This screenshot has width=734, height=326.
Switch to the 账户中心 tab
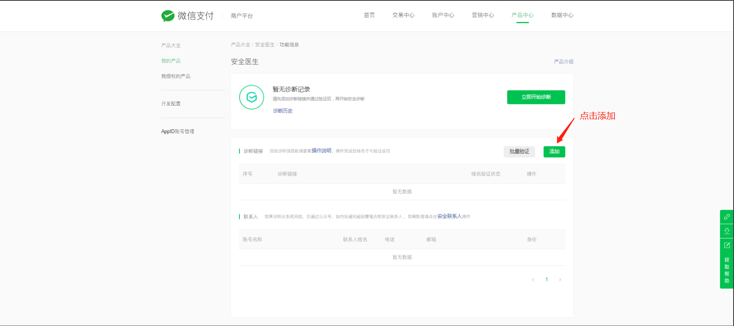[x=443, y=15]
